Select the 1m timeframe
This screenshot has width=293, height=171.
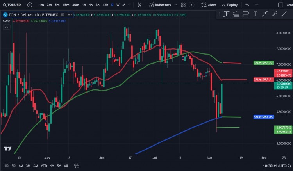pyautogui.click(x=41, y=5)
